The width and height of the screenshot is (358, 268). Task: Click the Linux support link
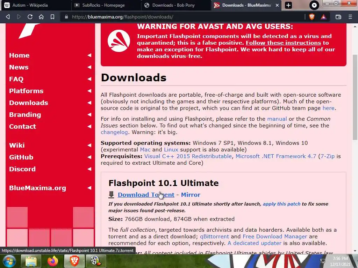[171, 150]
